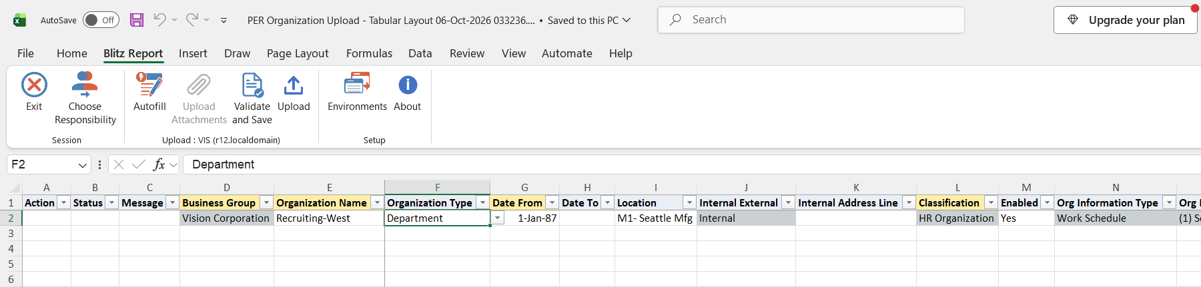This screenshot has height=287, width=1201.
Task: Open redo history dropdown arrow
Action: 206,20
